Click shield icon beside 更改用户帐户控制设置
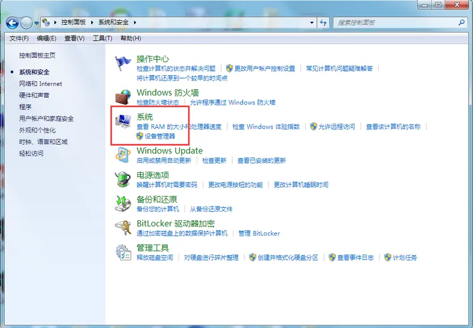Viewport: 473px width, 328px height. click(229, 68)
